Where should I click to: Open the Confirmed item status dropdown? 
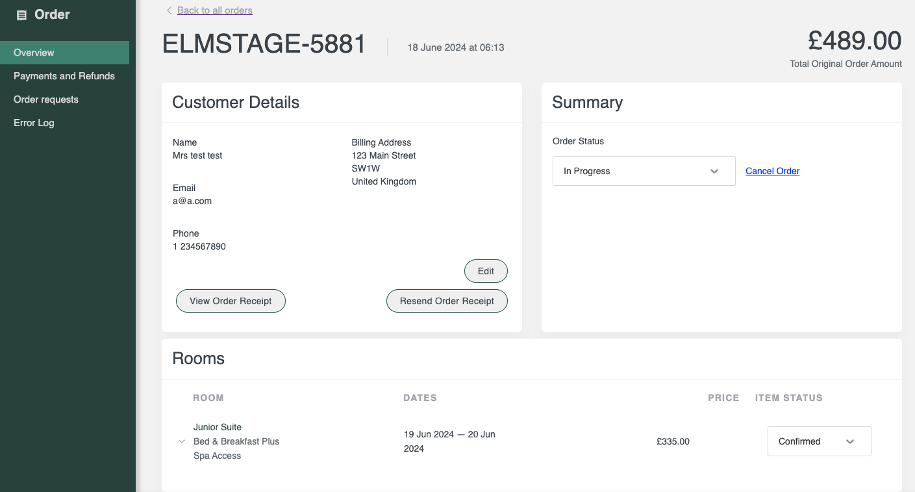[x=820, y=441]
